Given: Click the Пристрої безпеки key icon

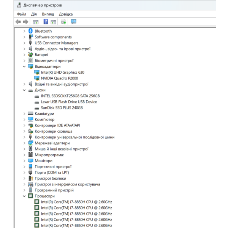Looking at the screenshot, I should [x=30, y=178].
